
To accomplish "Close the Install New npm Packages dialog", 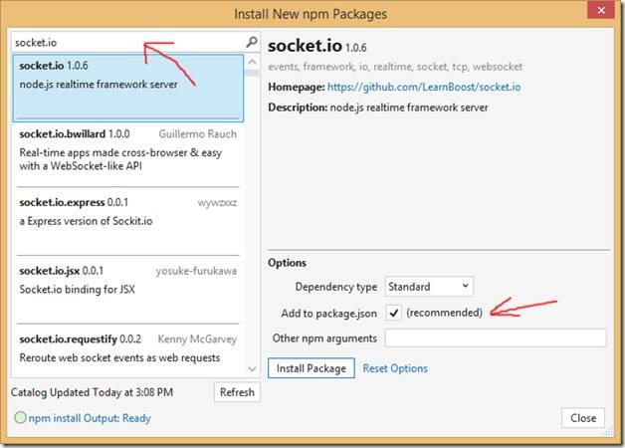I will 601,11.
